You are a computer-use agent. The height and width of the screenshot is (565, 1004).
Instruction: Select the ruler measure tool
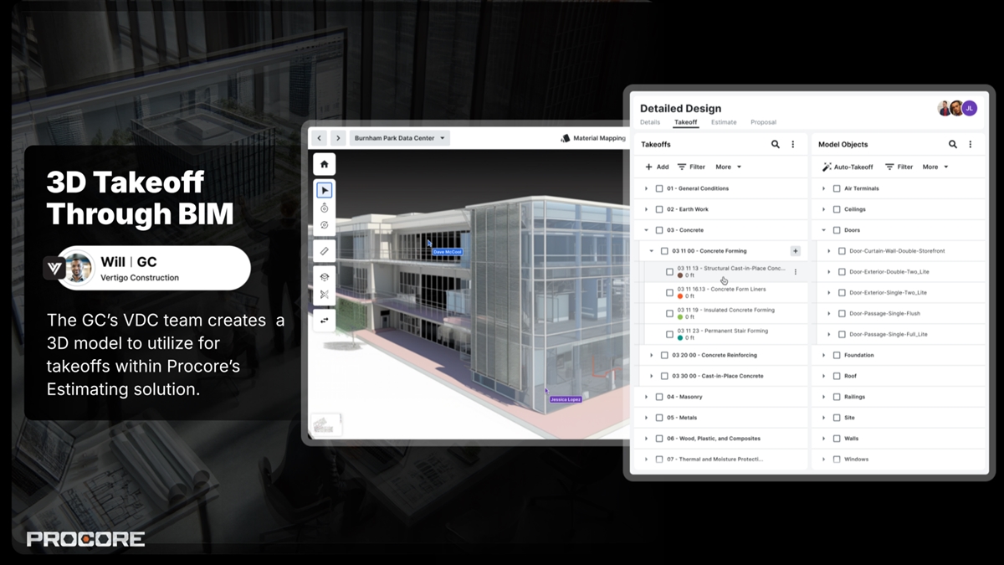(325, 250)
